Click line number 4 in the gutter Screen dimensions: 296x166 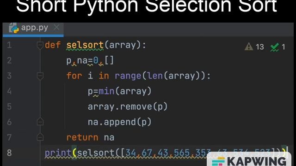(9, 91)
